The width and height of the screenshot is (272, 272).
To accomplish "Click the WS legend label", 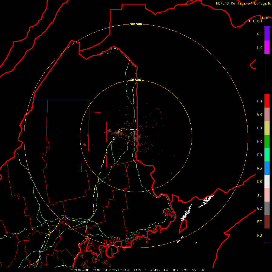I will pos(259,168).
